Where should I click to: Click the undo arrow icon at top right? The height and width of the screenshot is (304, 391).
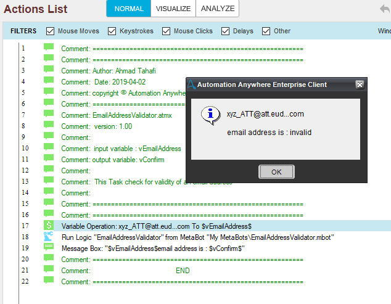(x=385, y=9)
